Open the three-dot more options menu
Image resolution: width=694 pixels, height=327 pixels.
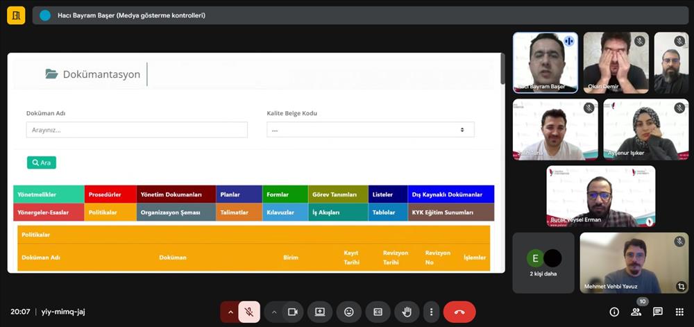pos(432,312)
